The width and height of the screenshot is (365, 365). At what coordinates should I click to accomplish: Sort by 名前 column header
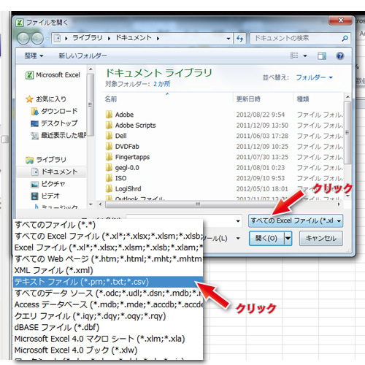[x=111, y=99]
